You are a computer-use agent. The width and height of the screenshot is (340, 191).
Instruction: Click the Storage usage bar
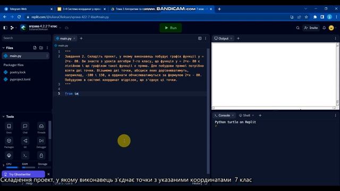[45, 168]
